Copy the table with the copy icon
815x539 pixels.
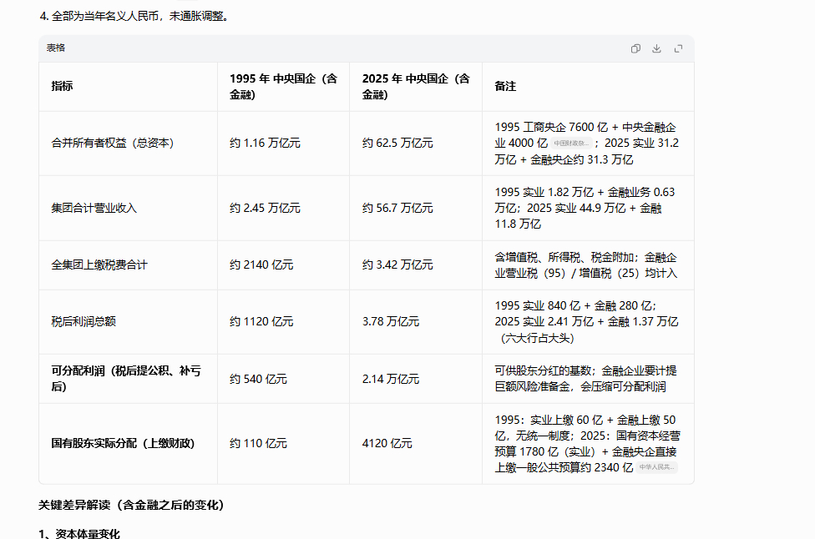pos(635,48)
